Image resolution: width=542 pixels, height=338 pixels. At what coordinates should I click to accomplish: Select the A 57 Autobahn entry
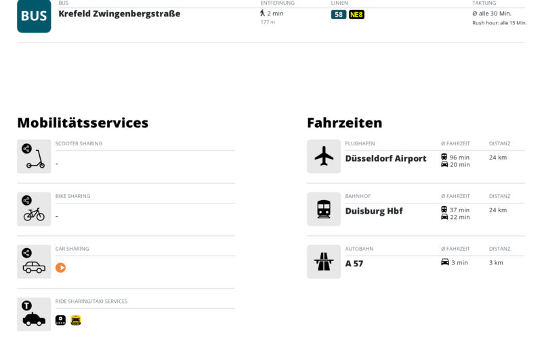(x=354, y=264)
